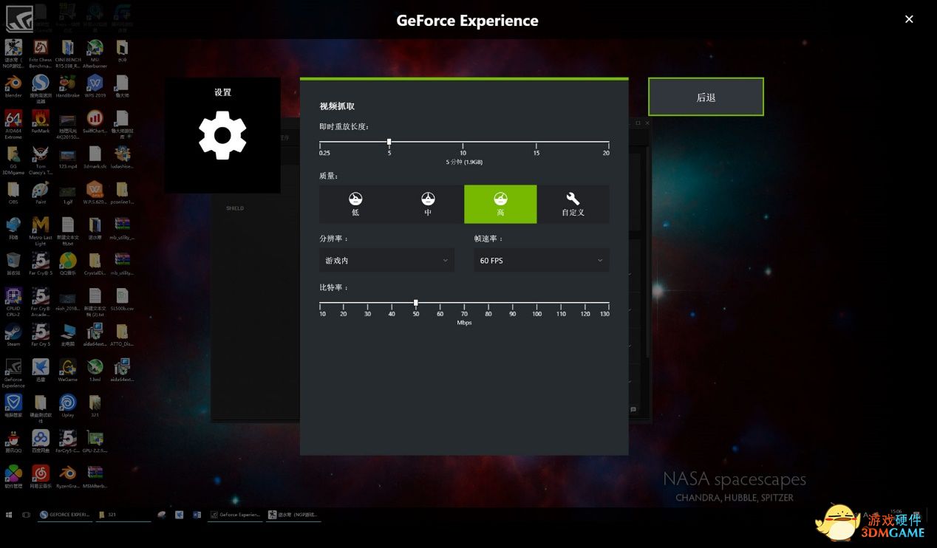Click the bitrate slider handle at 50
The width and height of the screenshot is (937, 548).
click(416, 303)
